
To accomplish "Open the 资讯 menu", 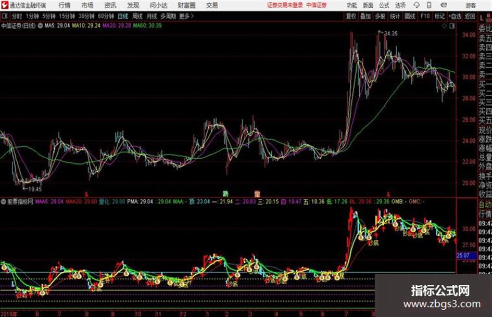I will tap(110, 5).
